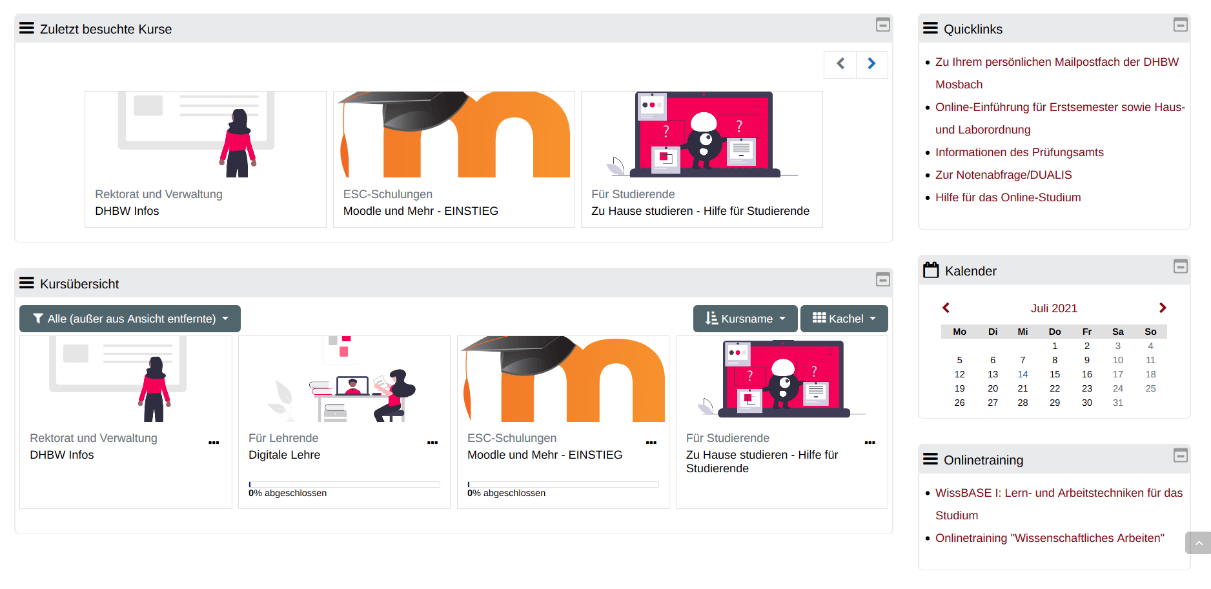Viewport: 1211px width, 589px height.
Task: Go to next month in calendar
Action: coord(1163,308)
